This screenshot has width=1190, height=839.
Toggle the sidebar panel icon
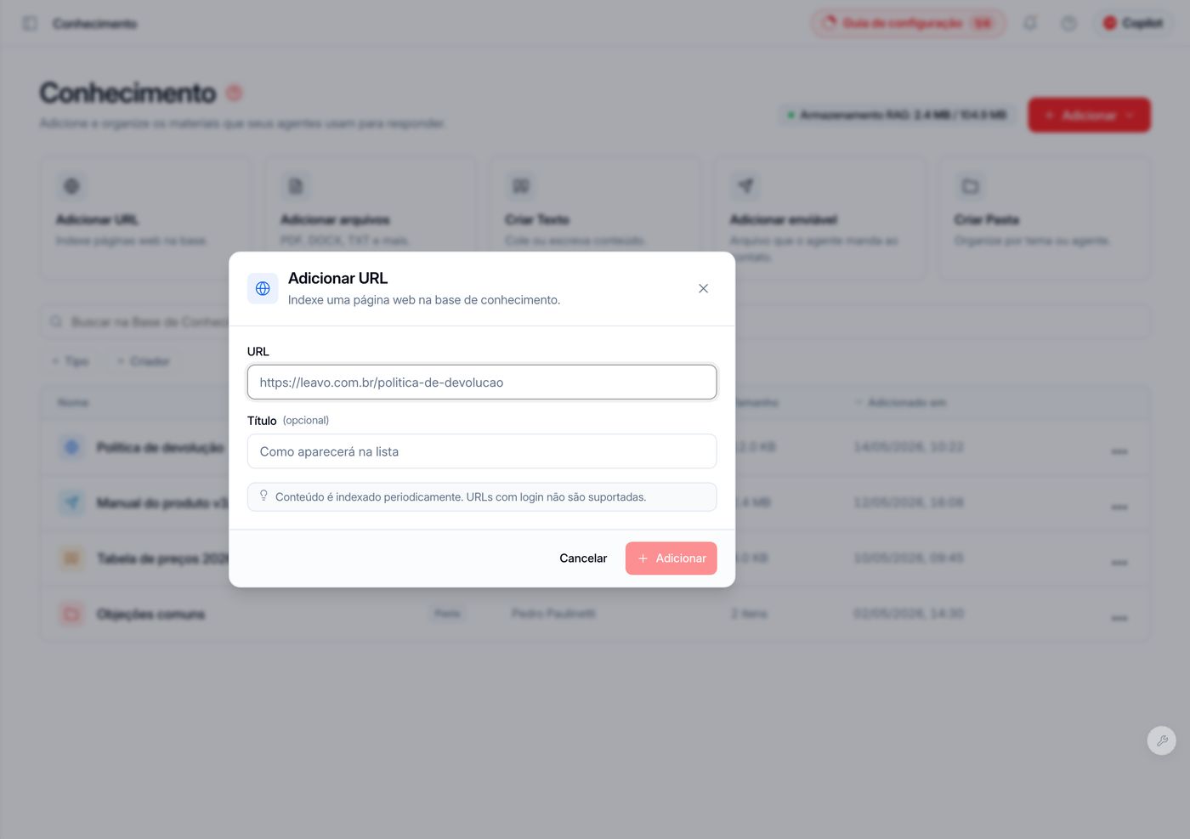30,24
